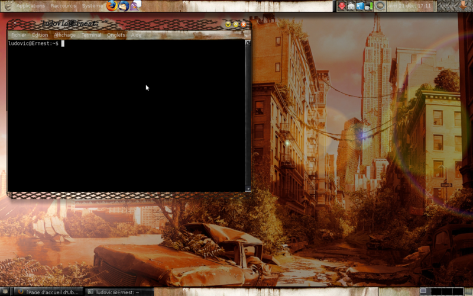Show desktop using bottom-left panel button
The width and height of the screenshot is (473, 296).
pos(5,292)
